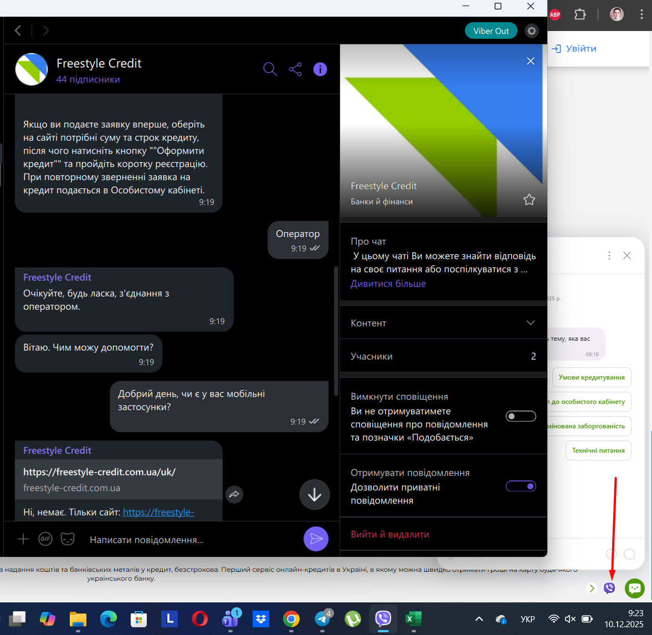The image size is (652, 635).
Task: Close the chat info side panel
Action: (531, 61)
